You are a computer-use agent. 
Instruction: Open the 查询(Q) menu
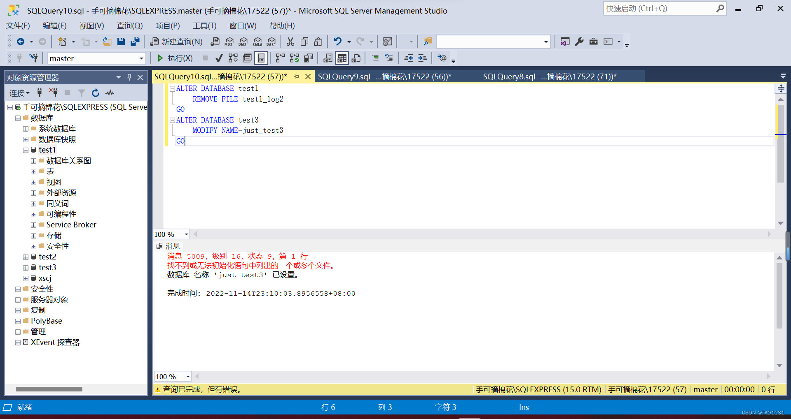tap(130, 26)
